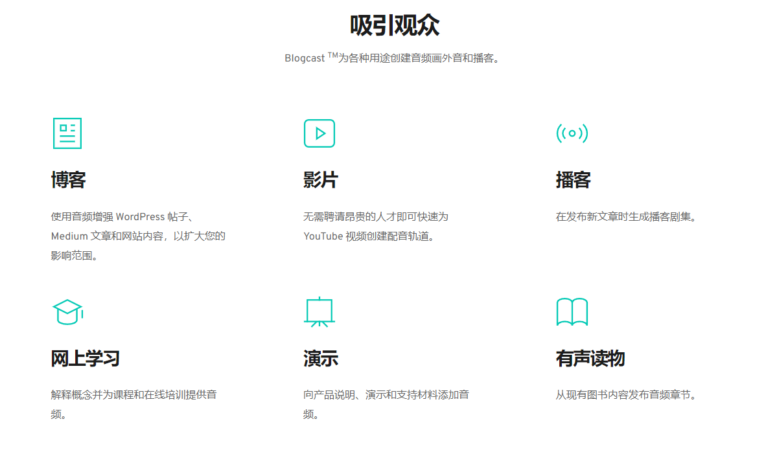This screenshot has width=777, height=461.
Task: Select the 影片 heading
Action: click(321, 180)
